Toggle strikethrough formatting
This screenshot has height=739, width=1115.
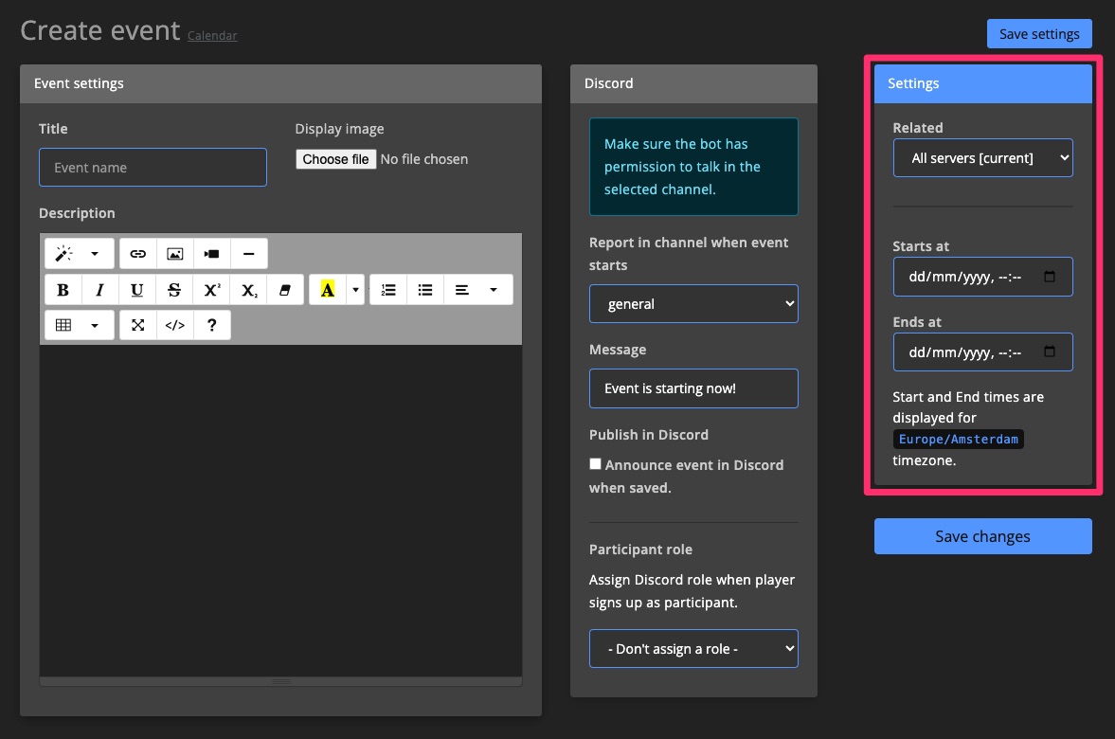[174, 290]
